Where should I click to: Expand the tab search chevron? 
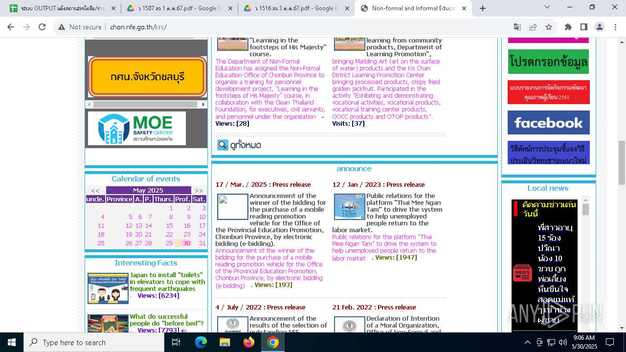point(547,7)
